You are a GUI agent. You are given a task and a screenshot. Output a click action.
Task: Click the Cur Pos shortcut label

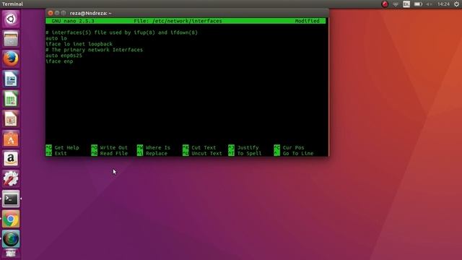click(x=294, y=147)
